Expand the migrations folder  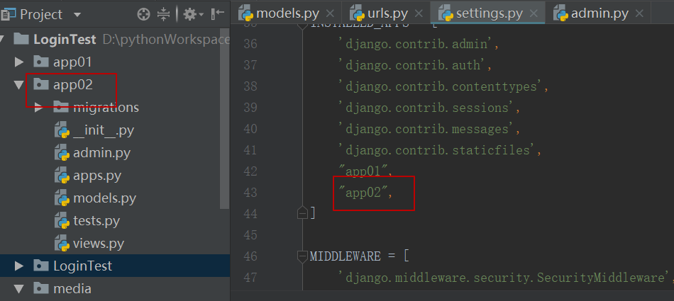tap(39, 108)
